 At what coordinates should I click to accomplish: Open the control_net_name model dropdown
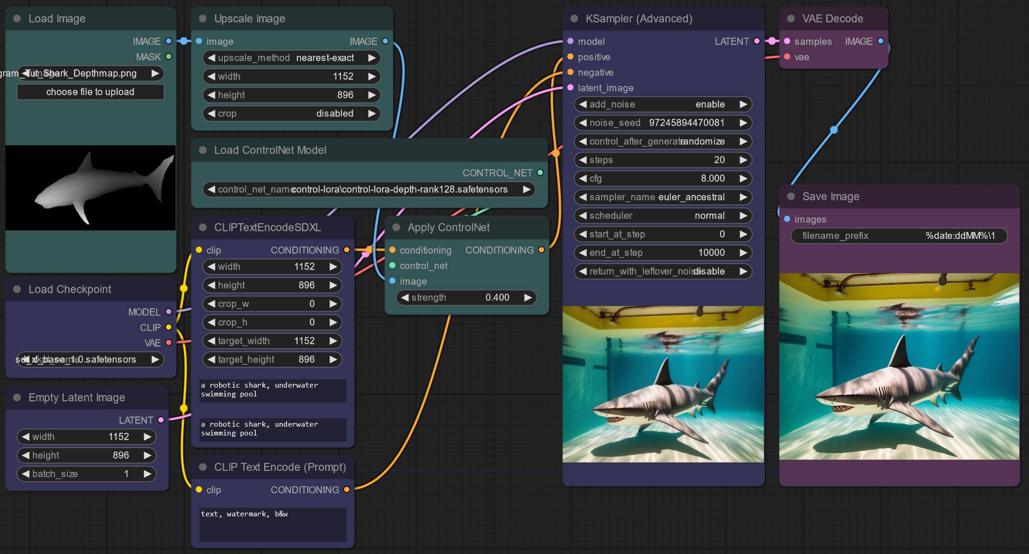click(369, 189)
